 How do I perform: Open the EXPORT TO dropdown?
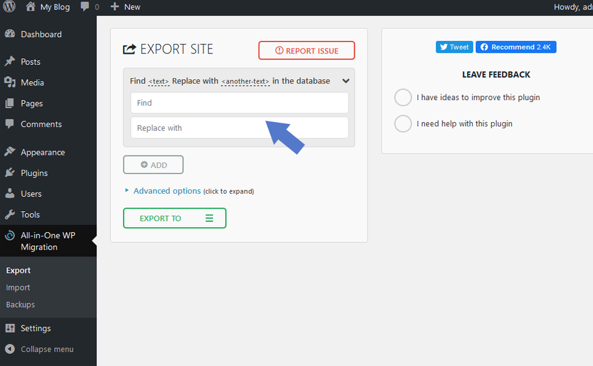click(175, 218)
